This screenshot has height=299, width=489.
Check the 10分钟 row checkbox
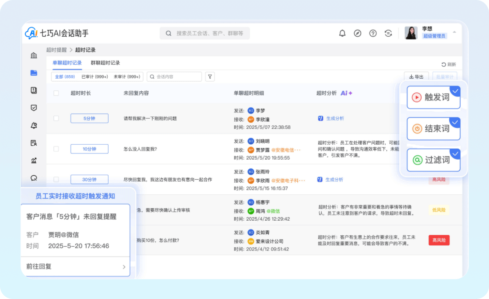[56, 149]
